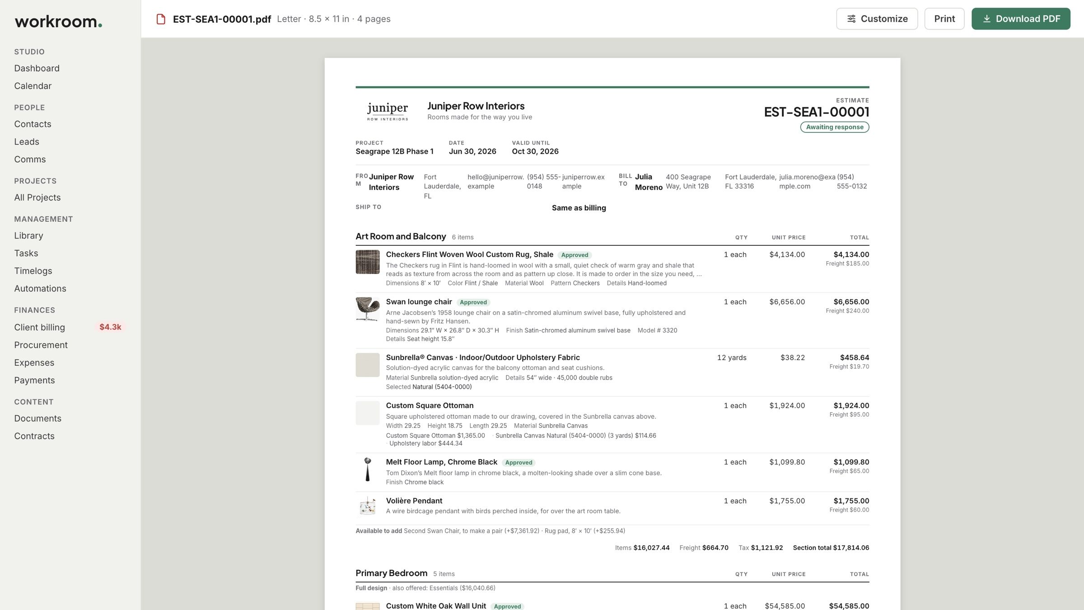Open Documents under Content

(37, 418)
